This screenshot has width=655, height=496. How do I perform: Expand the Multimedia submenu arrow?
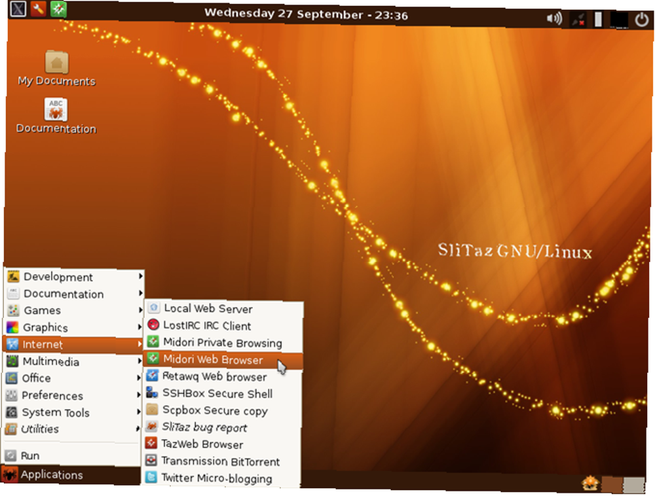[140, 361]
